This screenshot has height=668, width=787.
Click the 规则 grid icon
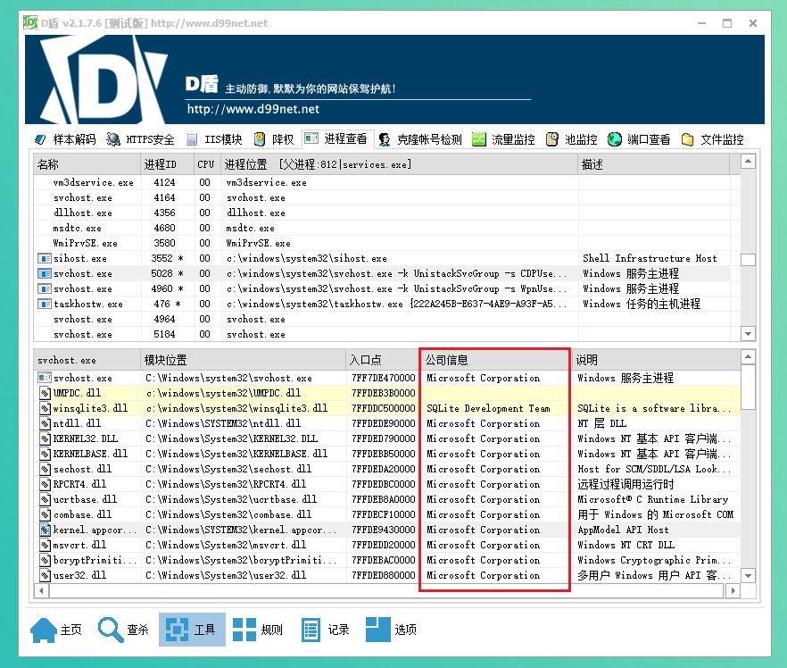244,630
